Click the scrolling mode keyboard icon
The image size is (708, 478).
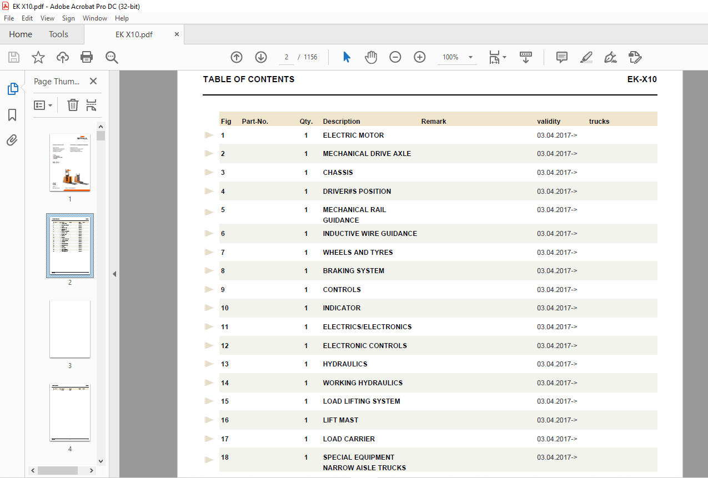click(x=526, y=57)
